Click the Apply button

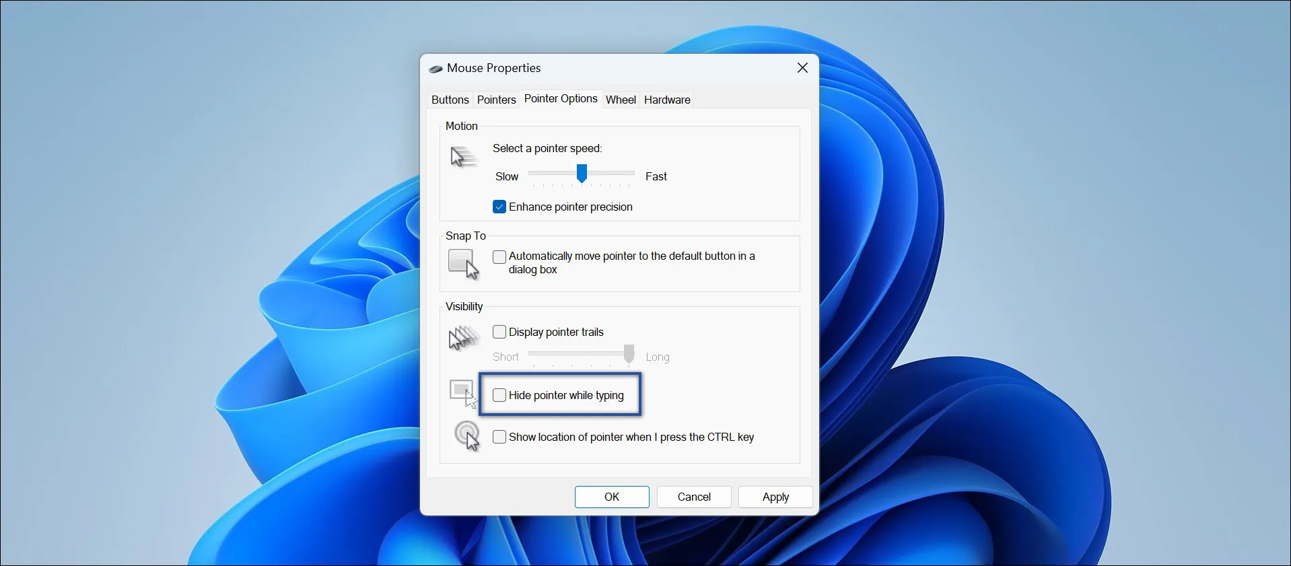(x=775, y=497)
